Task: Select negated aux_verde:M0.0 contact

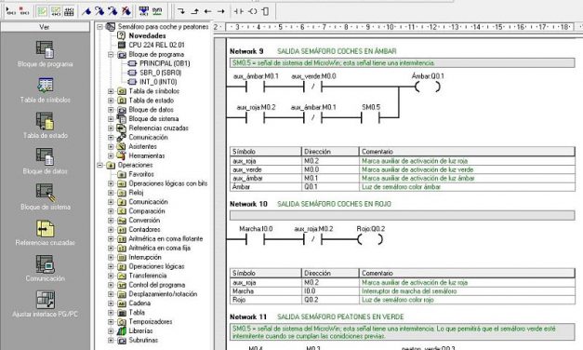Action: [313, 87]
